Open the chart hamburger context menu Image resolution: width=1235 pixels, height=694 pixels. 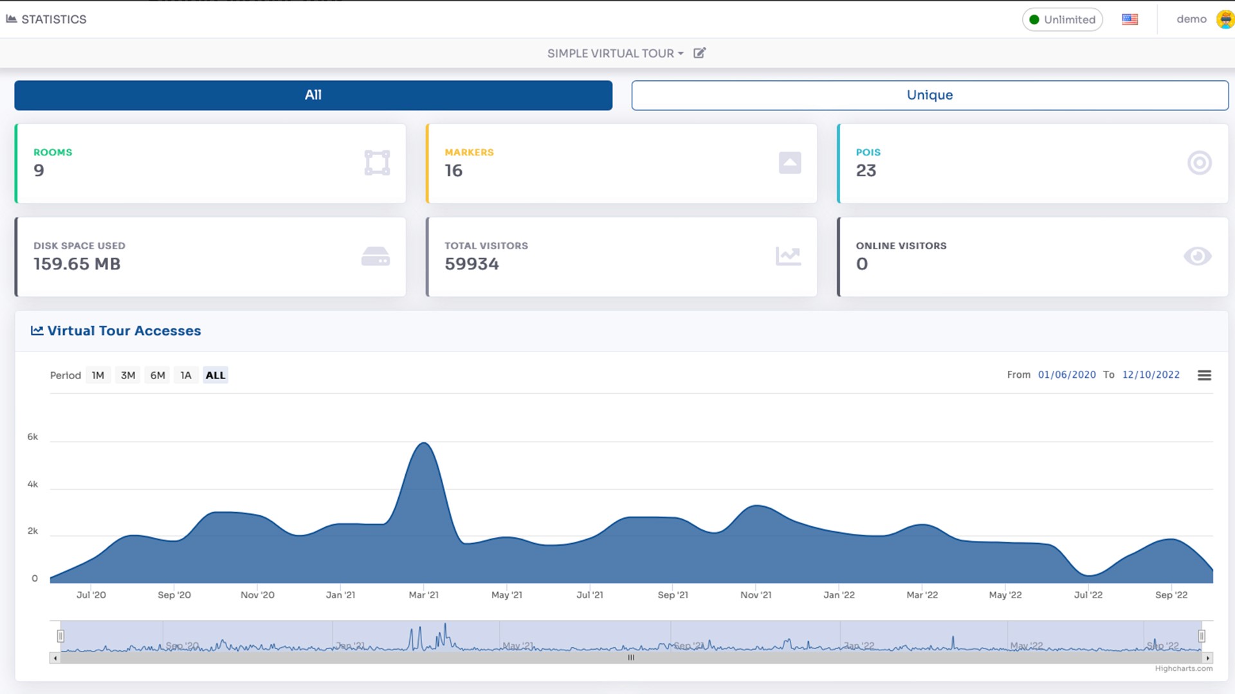(1204, 375)
